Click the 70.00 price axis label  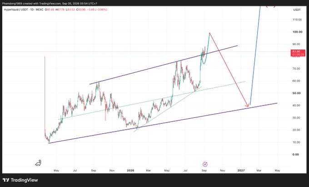[296, 68]
